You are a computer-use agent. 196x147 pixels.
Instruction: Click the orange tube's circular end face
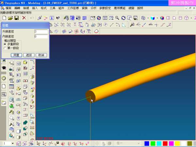pos(90,96)
